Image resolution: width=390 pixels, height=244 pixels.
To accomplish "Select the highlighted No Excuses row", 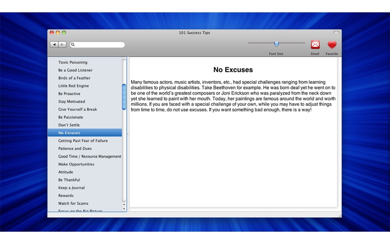I will coord(84,133).
